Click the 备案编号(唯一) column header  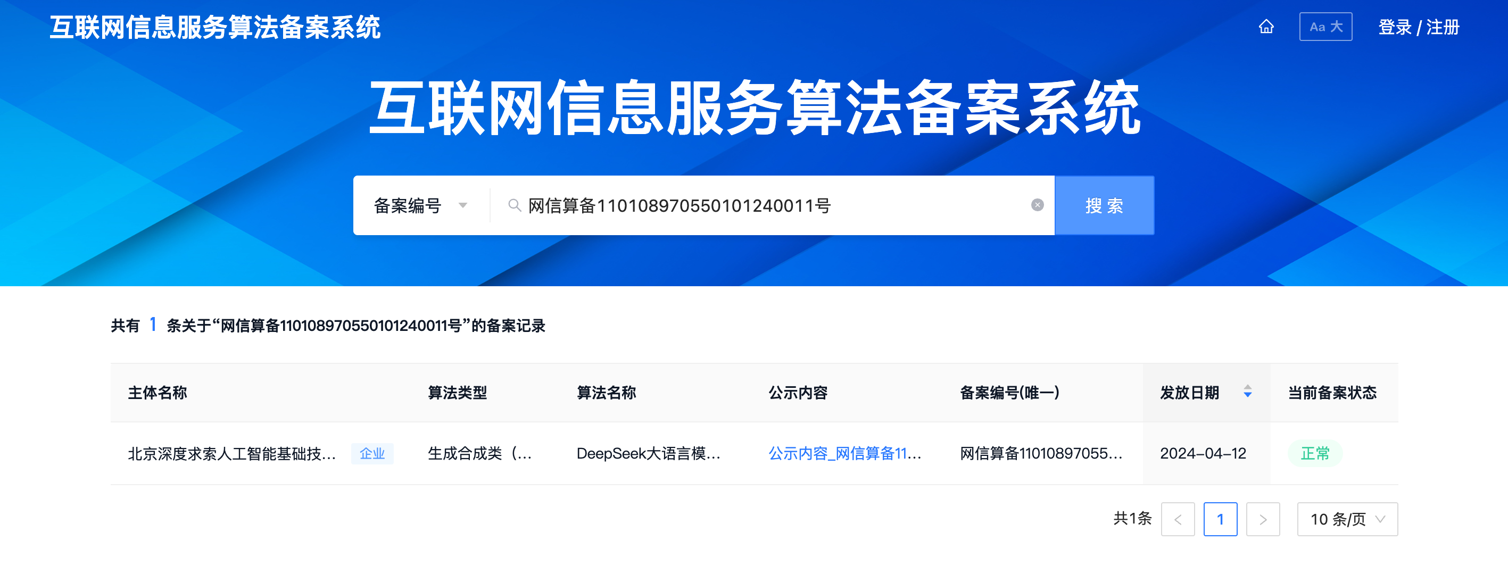pyautogui.click(x=1009, y=392)
